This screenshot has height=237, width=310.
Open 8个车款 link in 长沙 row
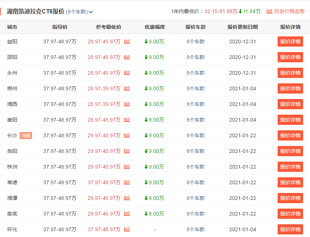(195, 135)
